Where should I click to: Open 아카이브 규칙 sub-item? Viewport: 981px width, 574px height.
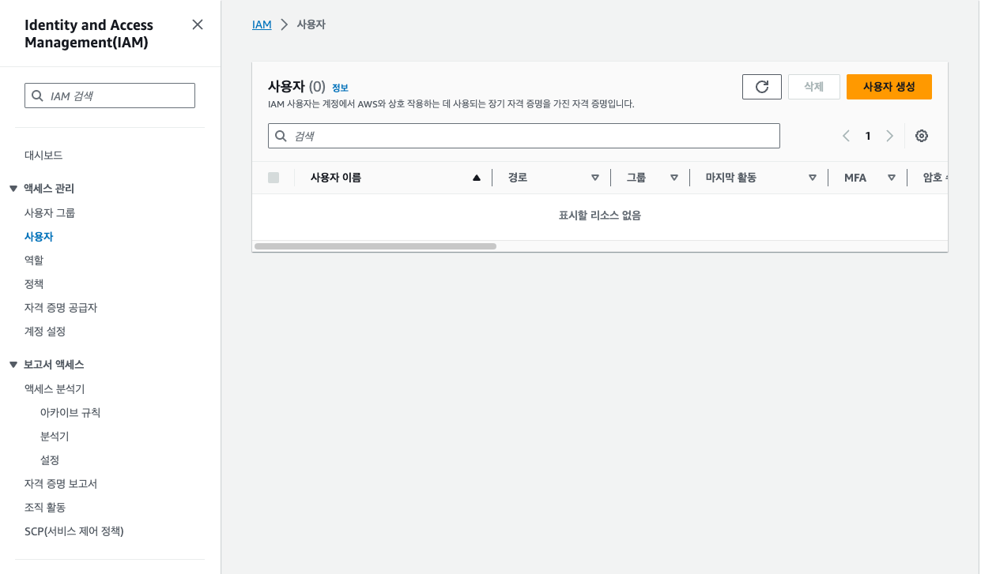70,413
